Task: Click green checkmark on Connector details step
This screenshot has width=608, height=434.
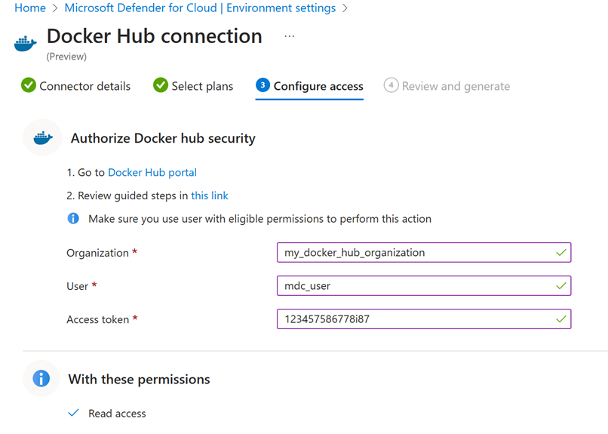Action: [x=29, y=85]
